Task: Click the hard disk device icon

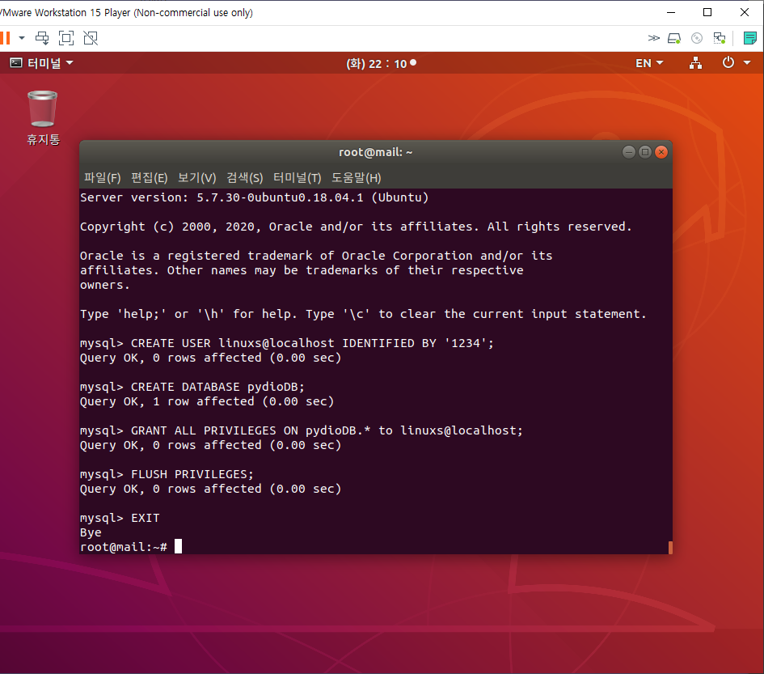Action: (x=675, y=38)
